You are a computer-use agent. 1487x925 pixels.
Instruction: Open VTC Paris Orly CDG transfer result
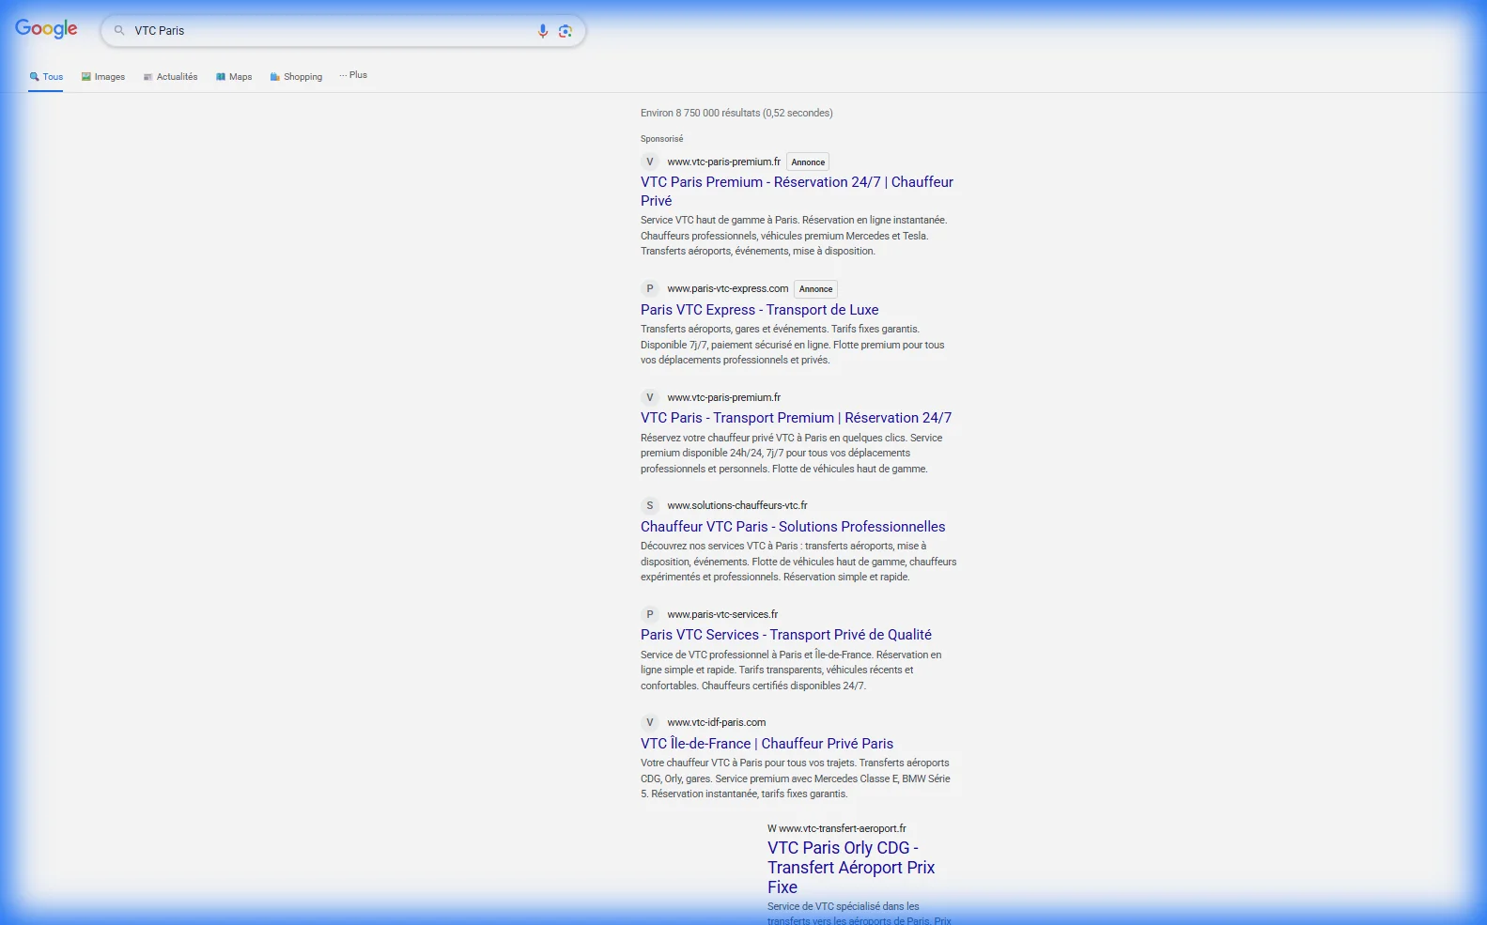click(x=851, y=868)
